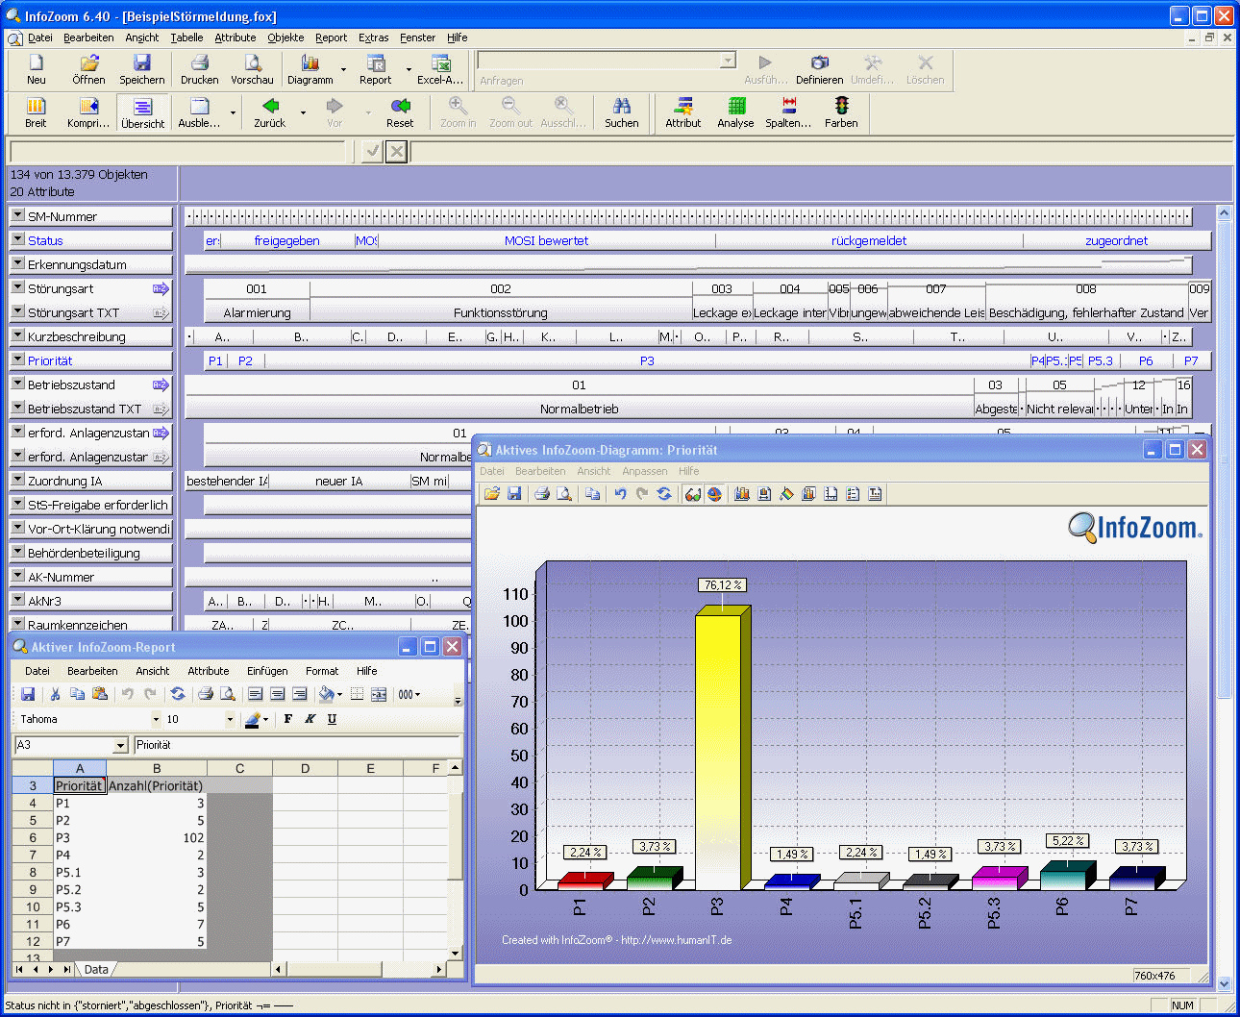The height and width of the screenshot is (1017, 1240).
Task: Expand the Diagramm button dropdown arrow
Action: [x=342, y=69]
